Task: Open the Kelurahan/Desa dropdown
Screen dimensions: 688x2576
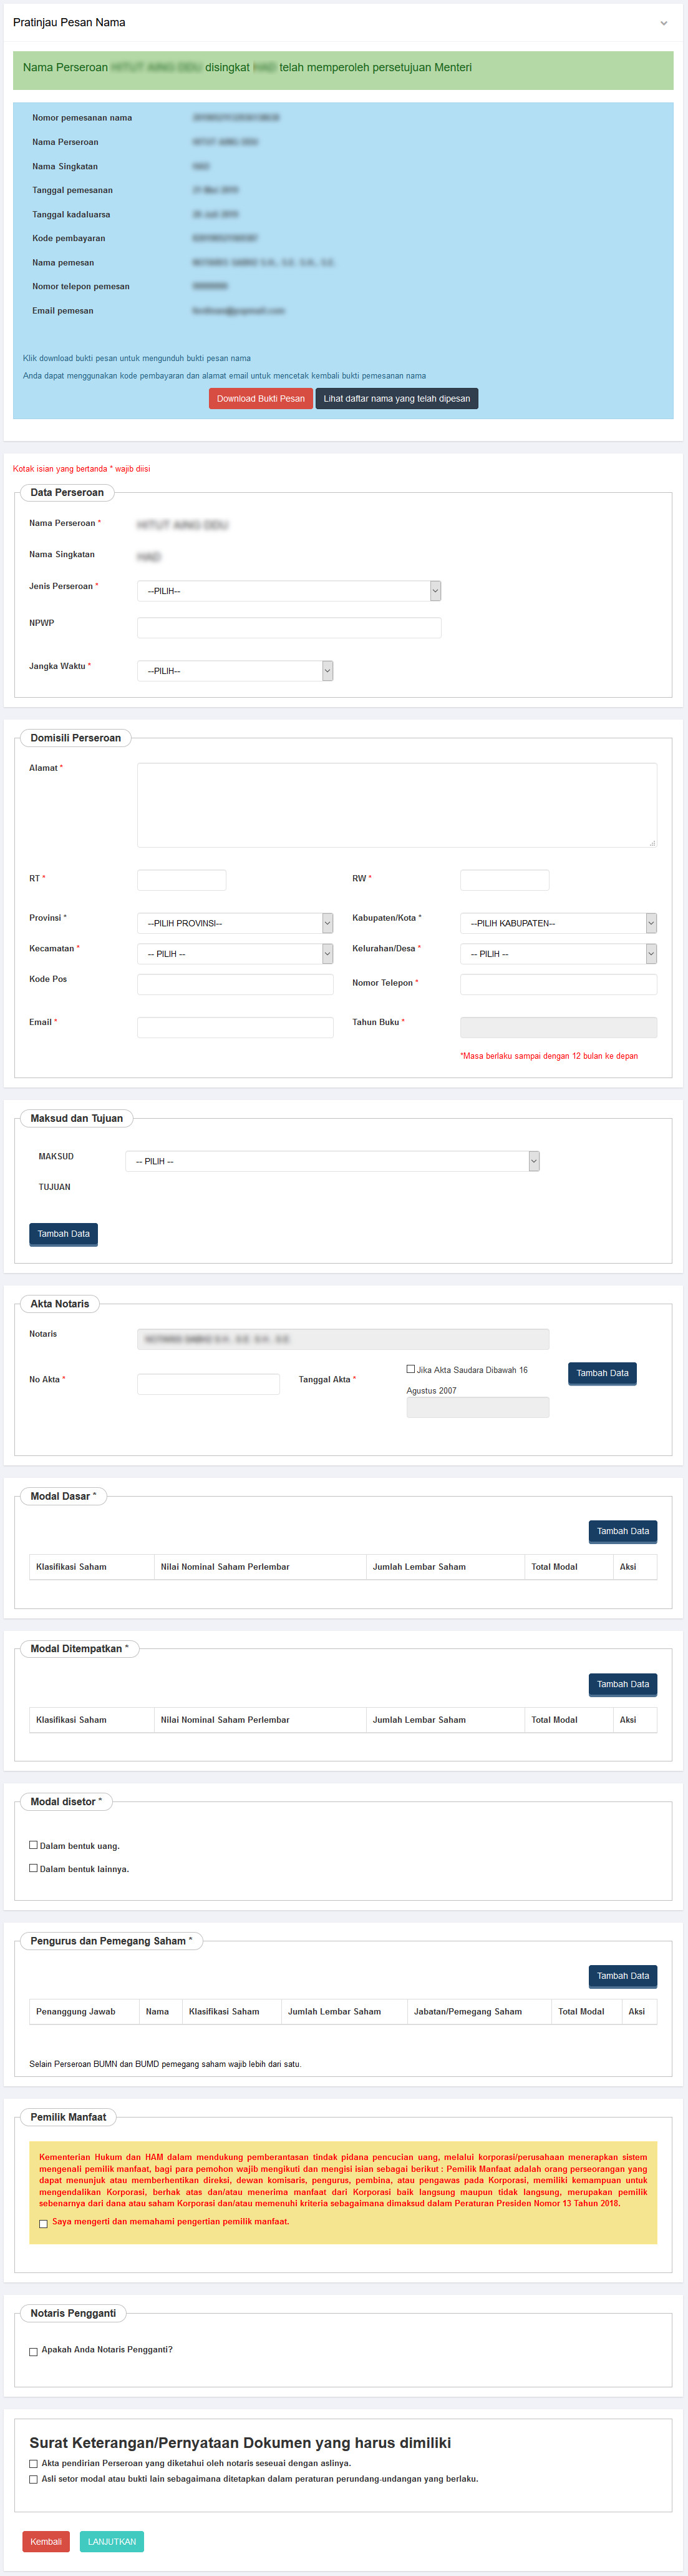Action: pos(557,954)
